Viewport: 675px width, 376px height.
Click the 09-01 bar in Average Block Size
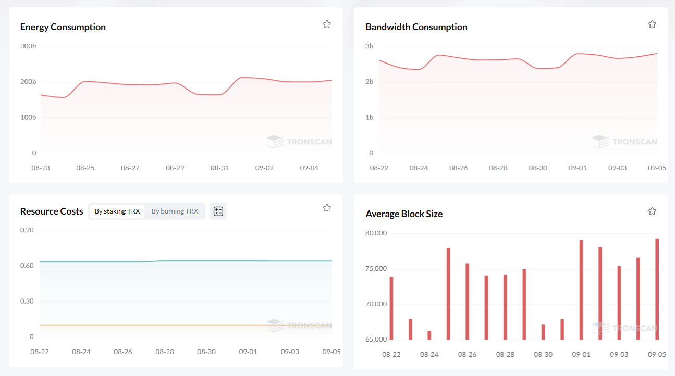point(581,290)
